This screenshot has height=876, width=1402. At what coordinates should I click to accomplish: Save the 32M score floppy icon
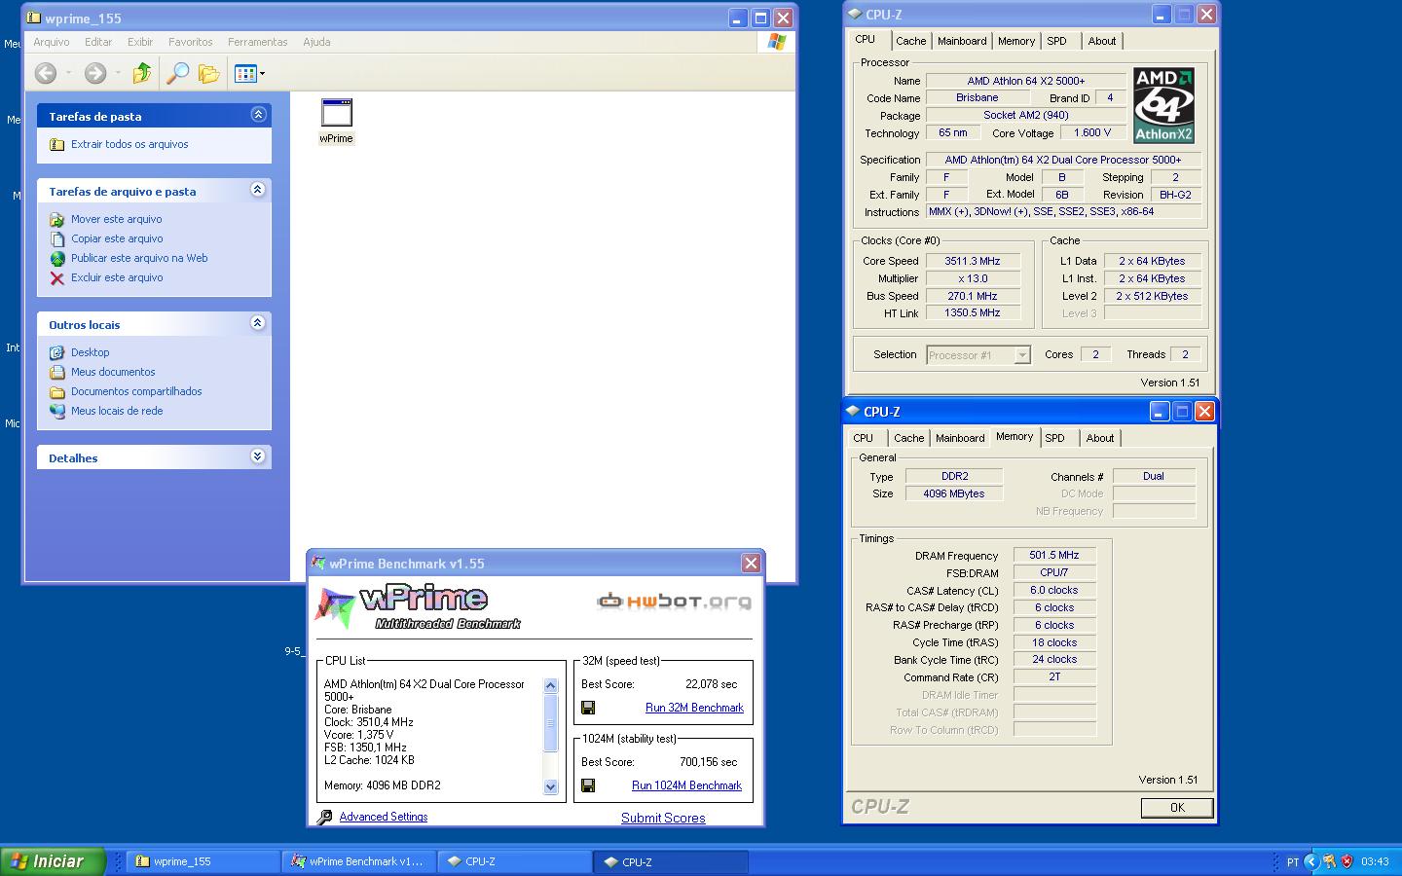click(x=588, y=708)
